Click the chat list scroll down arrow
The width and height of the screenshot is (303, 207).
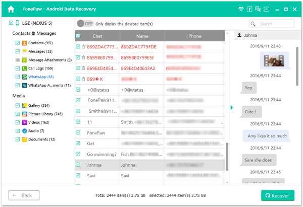pos(227,182)
